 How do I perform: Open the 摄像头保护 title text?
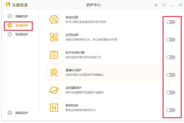tap(74, 70)
